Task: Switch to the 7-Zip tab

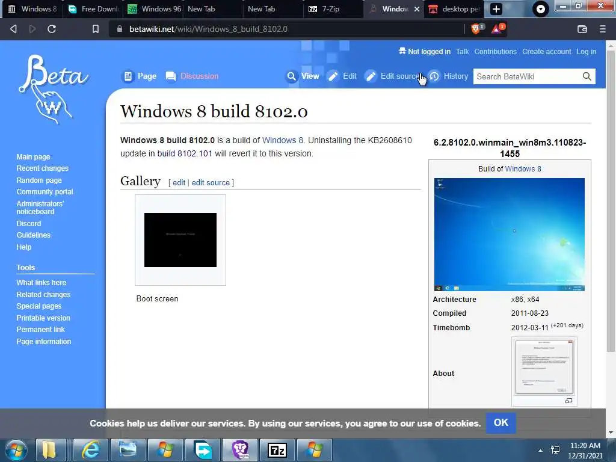Action: point(333,9)
